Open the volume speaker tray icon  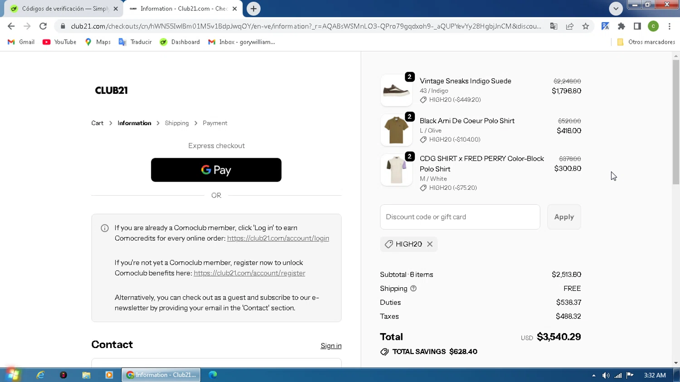point(606,375)
